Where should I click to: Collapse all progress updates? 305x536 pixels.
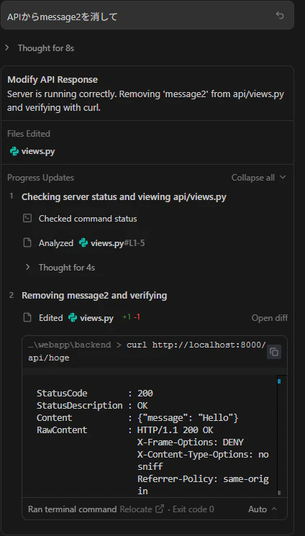coord(258,178)
